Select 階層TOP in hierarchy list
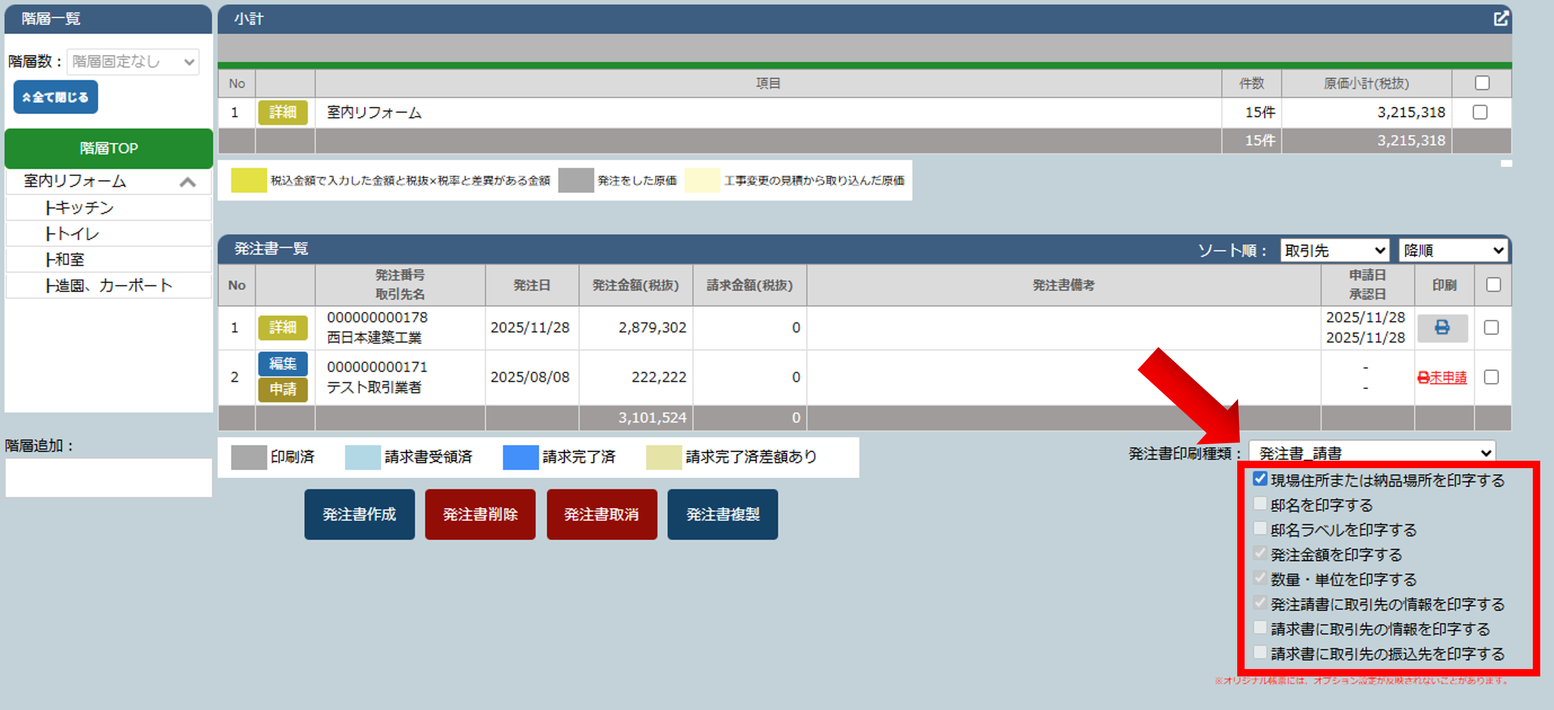The height and width of the screenshot is (710, 1554). coord(108,148)
